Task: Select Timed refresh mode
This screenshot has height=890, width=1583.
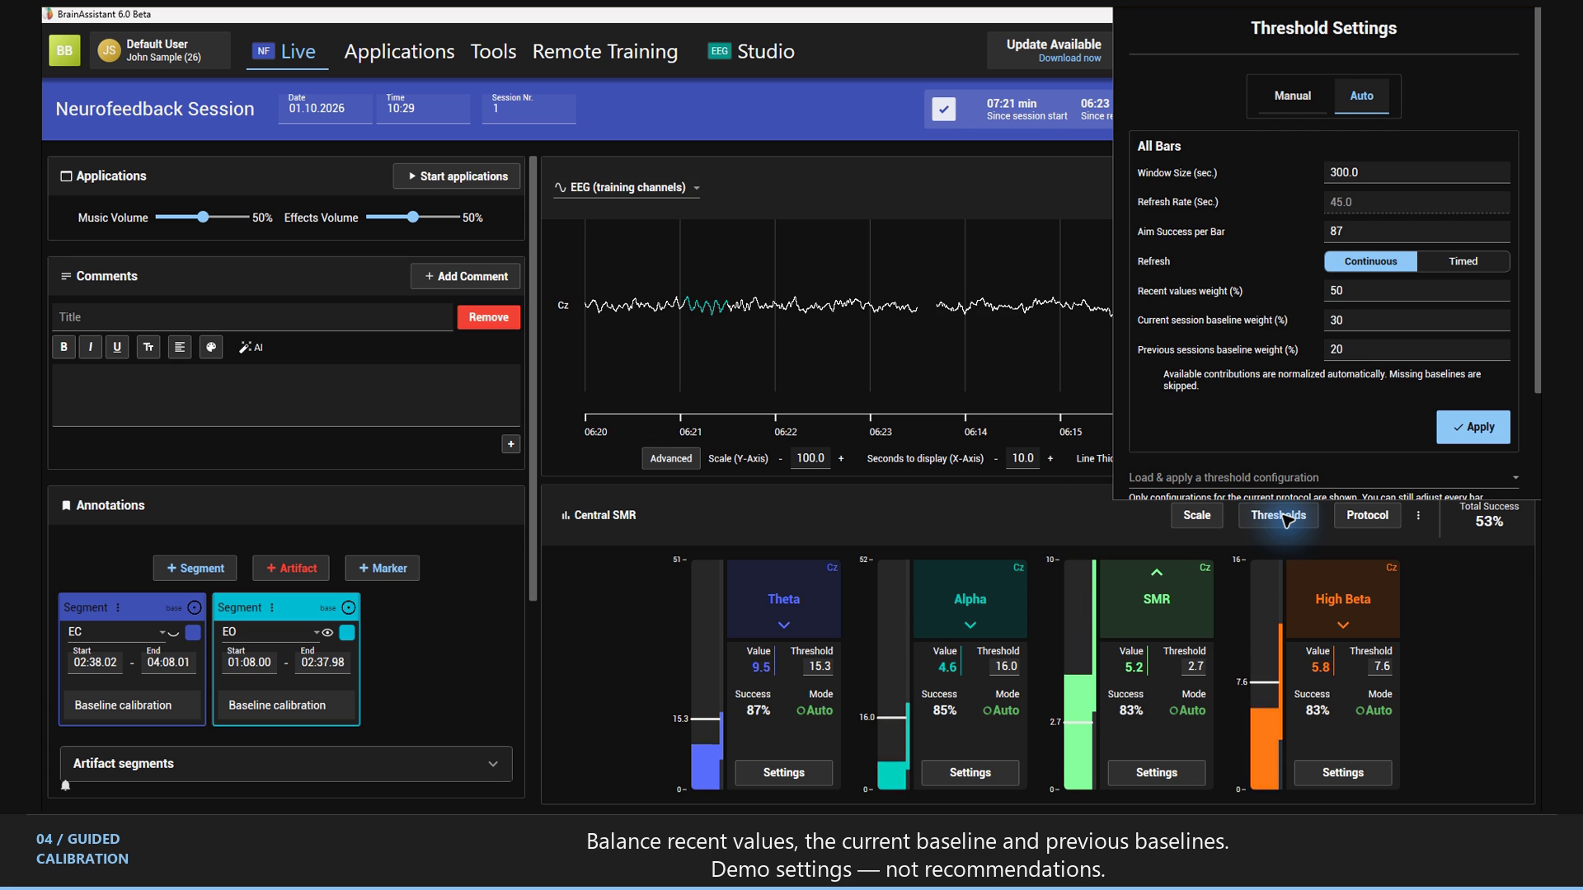Action: [x=1463, y=261]
